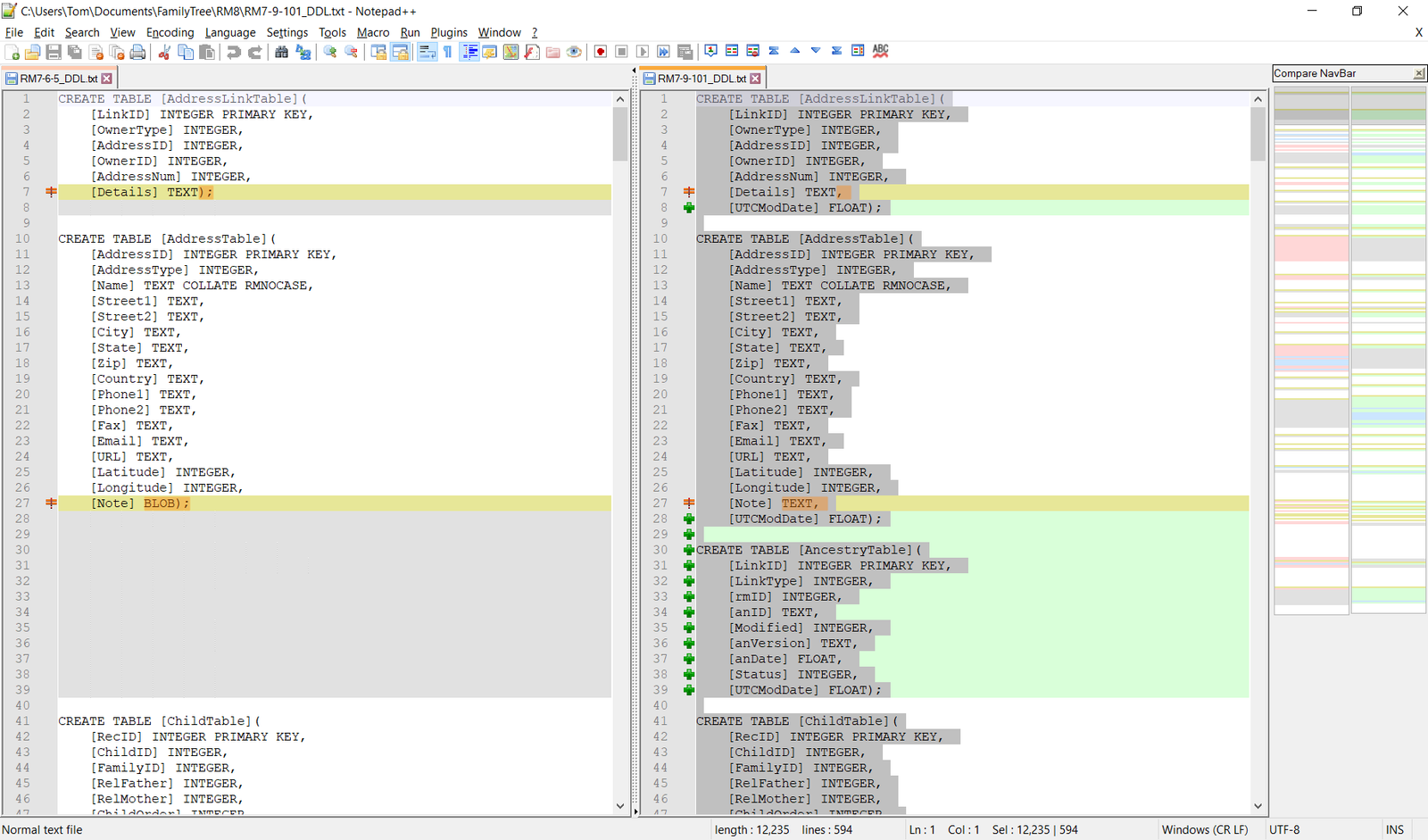Open the Edit menu
Image resolution: width=1428 pixels, height=840 pixels.
click(44, 32)
